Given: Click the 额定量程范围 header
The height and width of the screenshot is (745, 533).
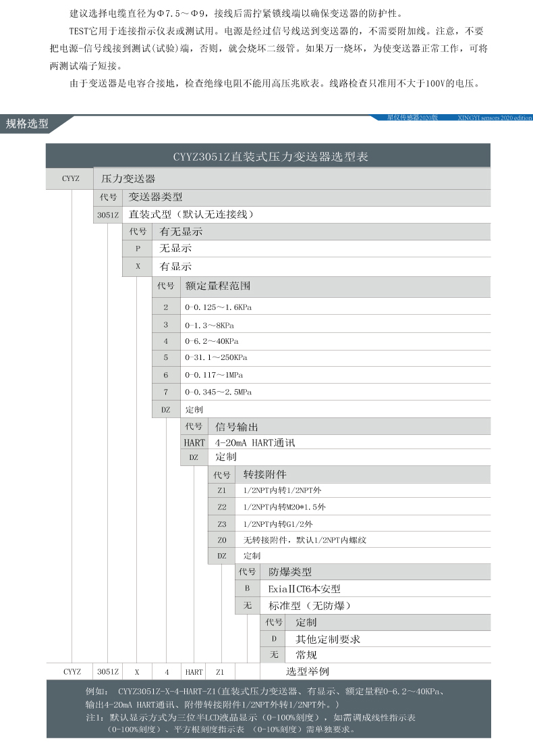Looking at the screenshot, I should coord(218,286).
